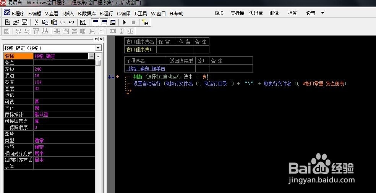Viewport: 376px width, 193px height.
Task: Open the binoculars search icon
Action: (x=145, y=23)
